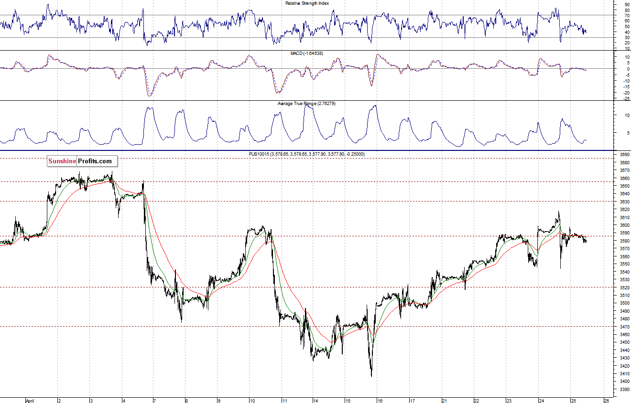Image resolution: width=631 pixels, height=403 pixels.
Task: Select date label 16 on the bottom axis
Action: [379, 400]
